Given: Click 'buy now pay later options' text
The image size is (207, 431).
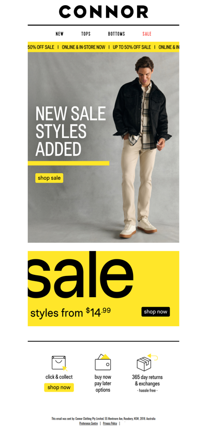Looking at the screenshot, I should click(x=103, y=383).
